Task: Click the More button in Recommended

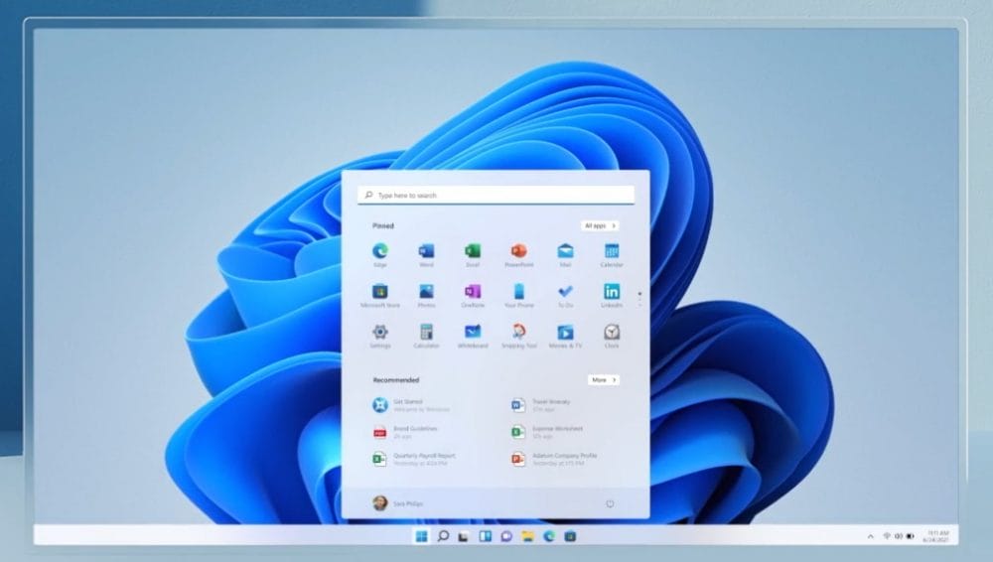Action: pos(604,380)
